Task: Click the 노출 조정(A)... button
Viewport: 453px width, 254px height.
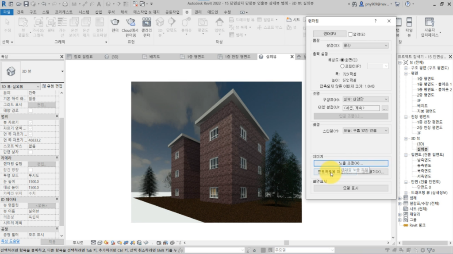Action: (351, 163)
